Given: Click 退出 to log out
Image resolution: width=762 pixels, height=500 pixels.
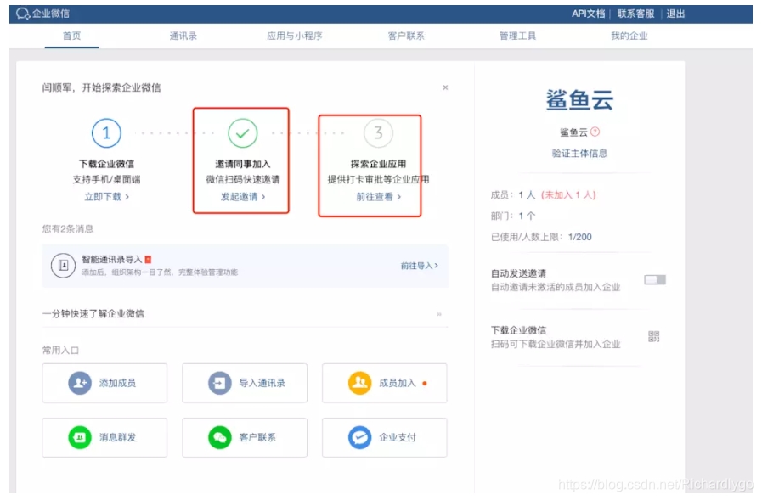Looking at the screenshot, I should [x=675, y=14].
